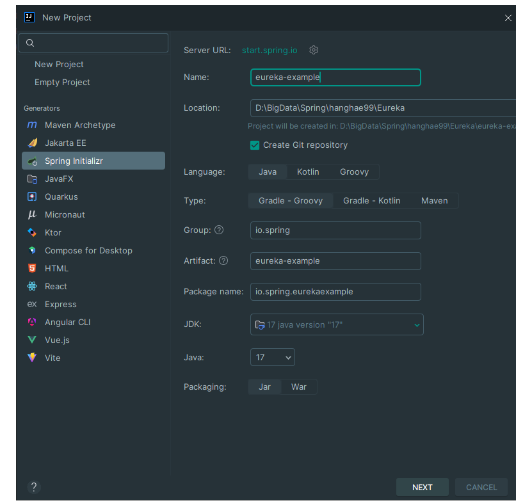Select Groovy language option
Viewport: 516px width, 503px height.
354,172
